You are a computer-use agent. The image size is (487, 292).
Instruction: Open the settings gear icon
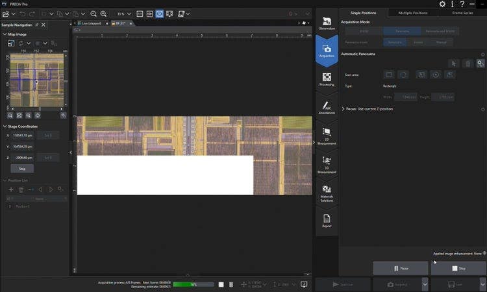pos(442,4)
